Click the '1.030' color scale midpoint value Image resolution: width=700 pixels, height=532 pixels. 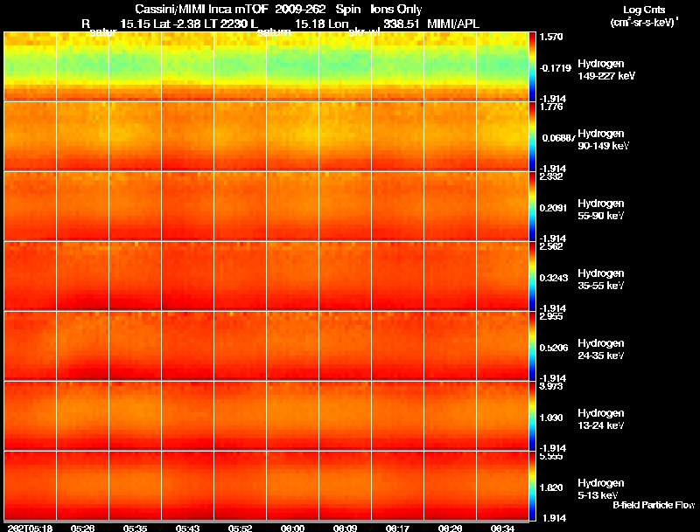point(552,418)
